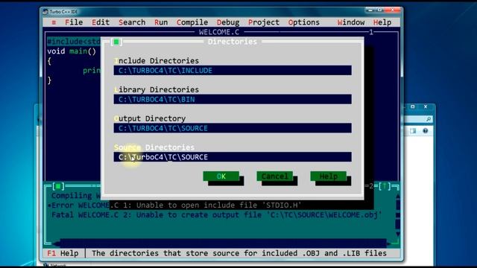Click the Output Directory label
Image resolution: width=477 pixels, height=268 pixels.
150,118
